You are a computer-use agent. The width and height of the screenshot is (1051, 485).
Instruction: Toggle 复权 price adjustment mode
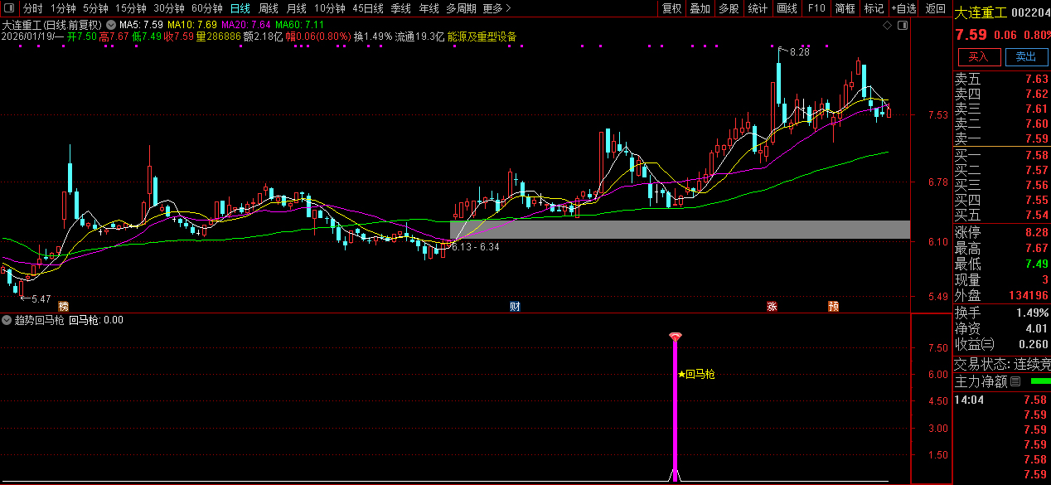click(671, 8)
